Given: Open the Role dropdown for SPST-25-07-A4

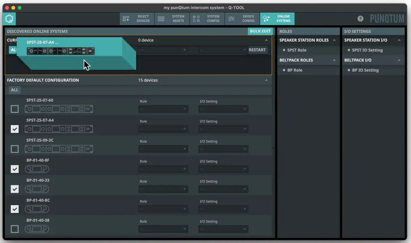Looking at the screenshot, I should click(163, 129).
